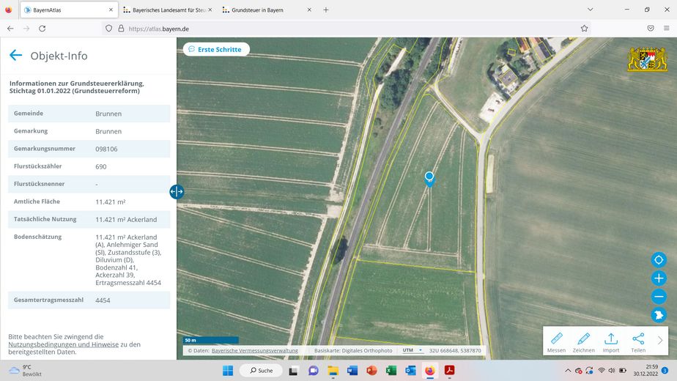Zoom in with the plus button
Screen dimensions: 677x381
pyautogui.click(x=659, y=278)
